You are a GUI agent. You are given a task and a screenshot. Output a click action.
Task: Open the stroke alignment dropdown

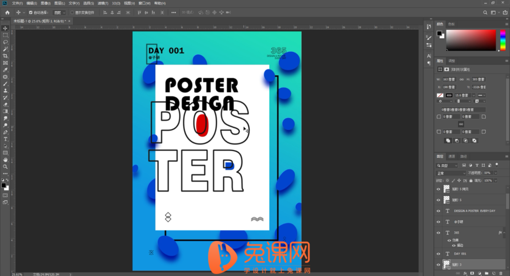pyautogui.click(x=444, y=101)
